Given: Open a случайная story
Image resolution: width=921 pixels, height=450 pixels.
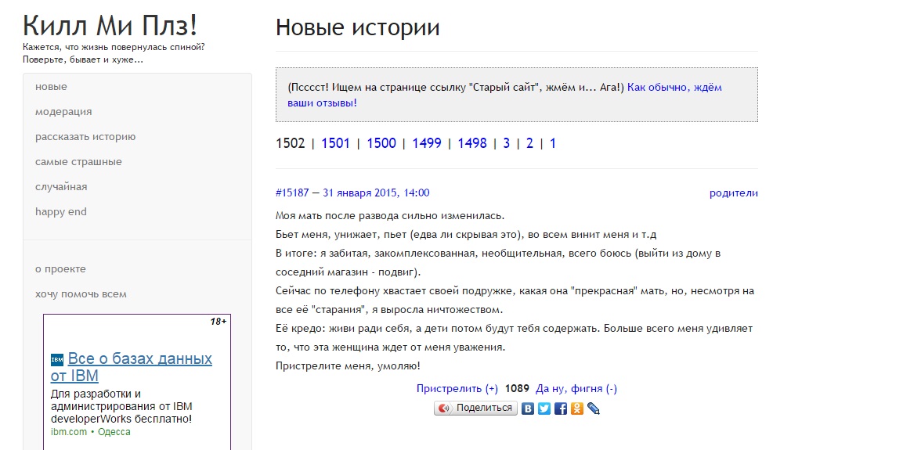Looking at the screenshot, I should tap(61, 187).
